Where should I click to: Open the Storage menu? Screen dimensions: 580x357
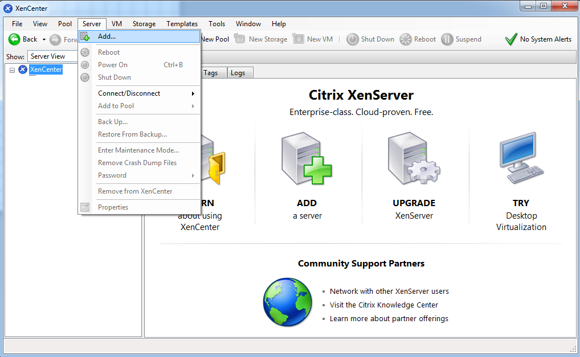tap(144, 24)
